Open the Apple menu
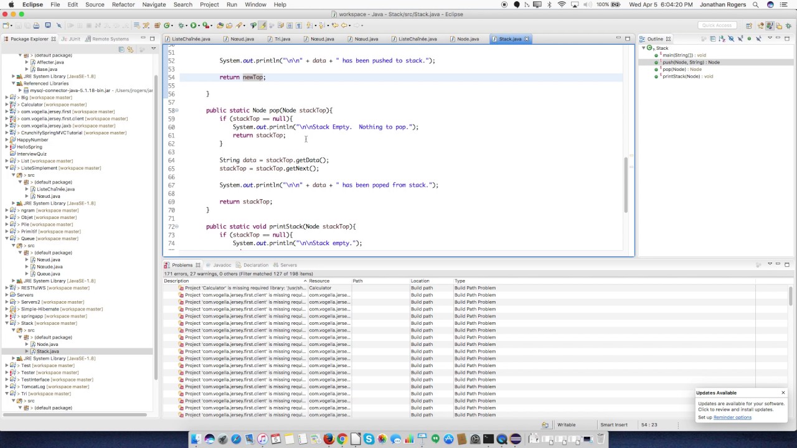 [11, 4]
